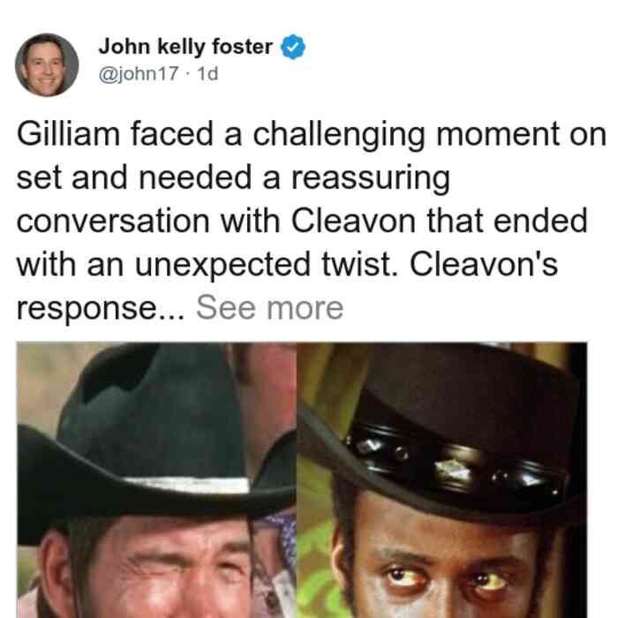The height and width of the screenshot is (618, 618).
Task: Click the line conversation with Cleavon
Action: pos(216,221)
